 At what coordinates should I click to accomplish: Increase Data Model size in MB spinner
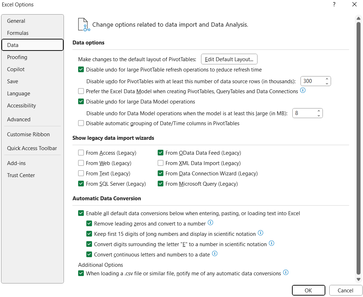tap(319, 111)
